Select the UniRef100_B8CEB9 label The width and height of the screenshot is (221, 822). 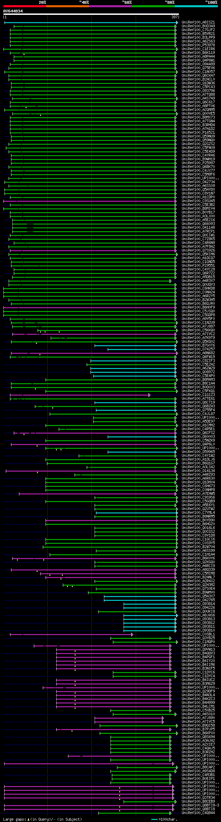coord(198,802)
